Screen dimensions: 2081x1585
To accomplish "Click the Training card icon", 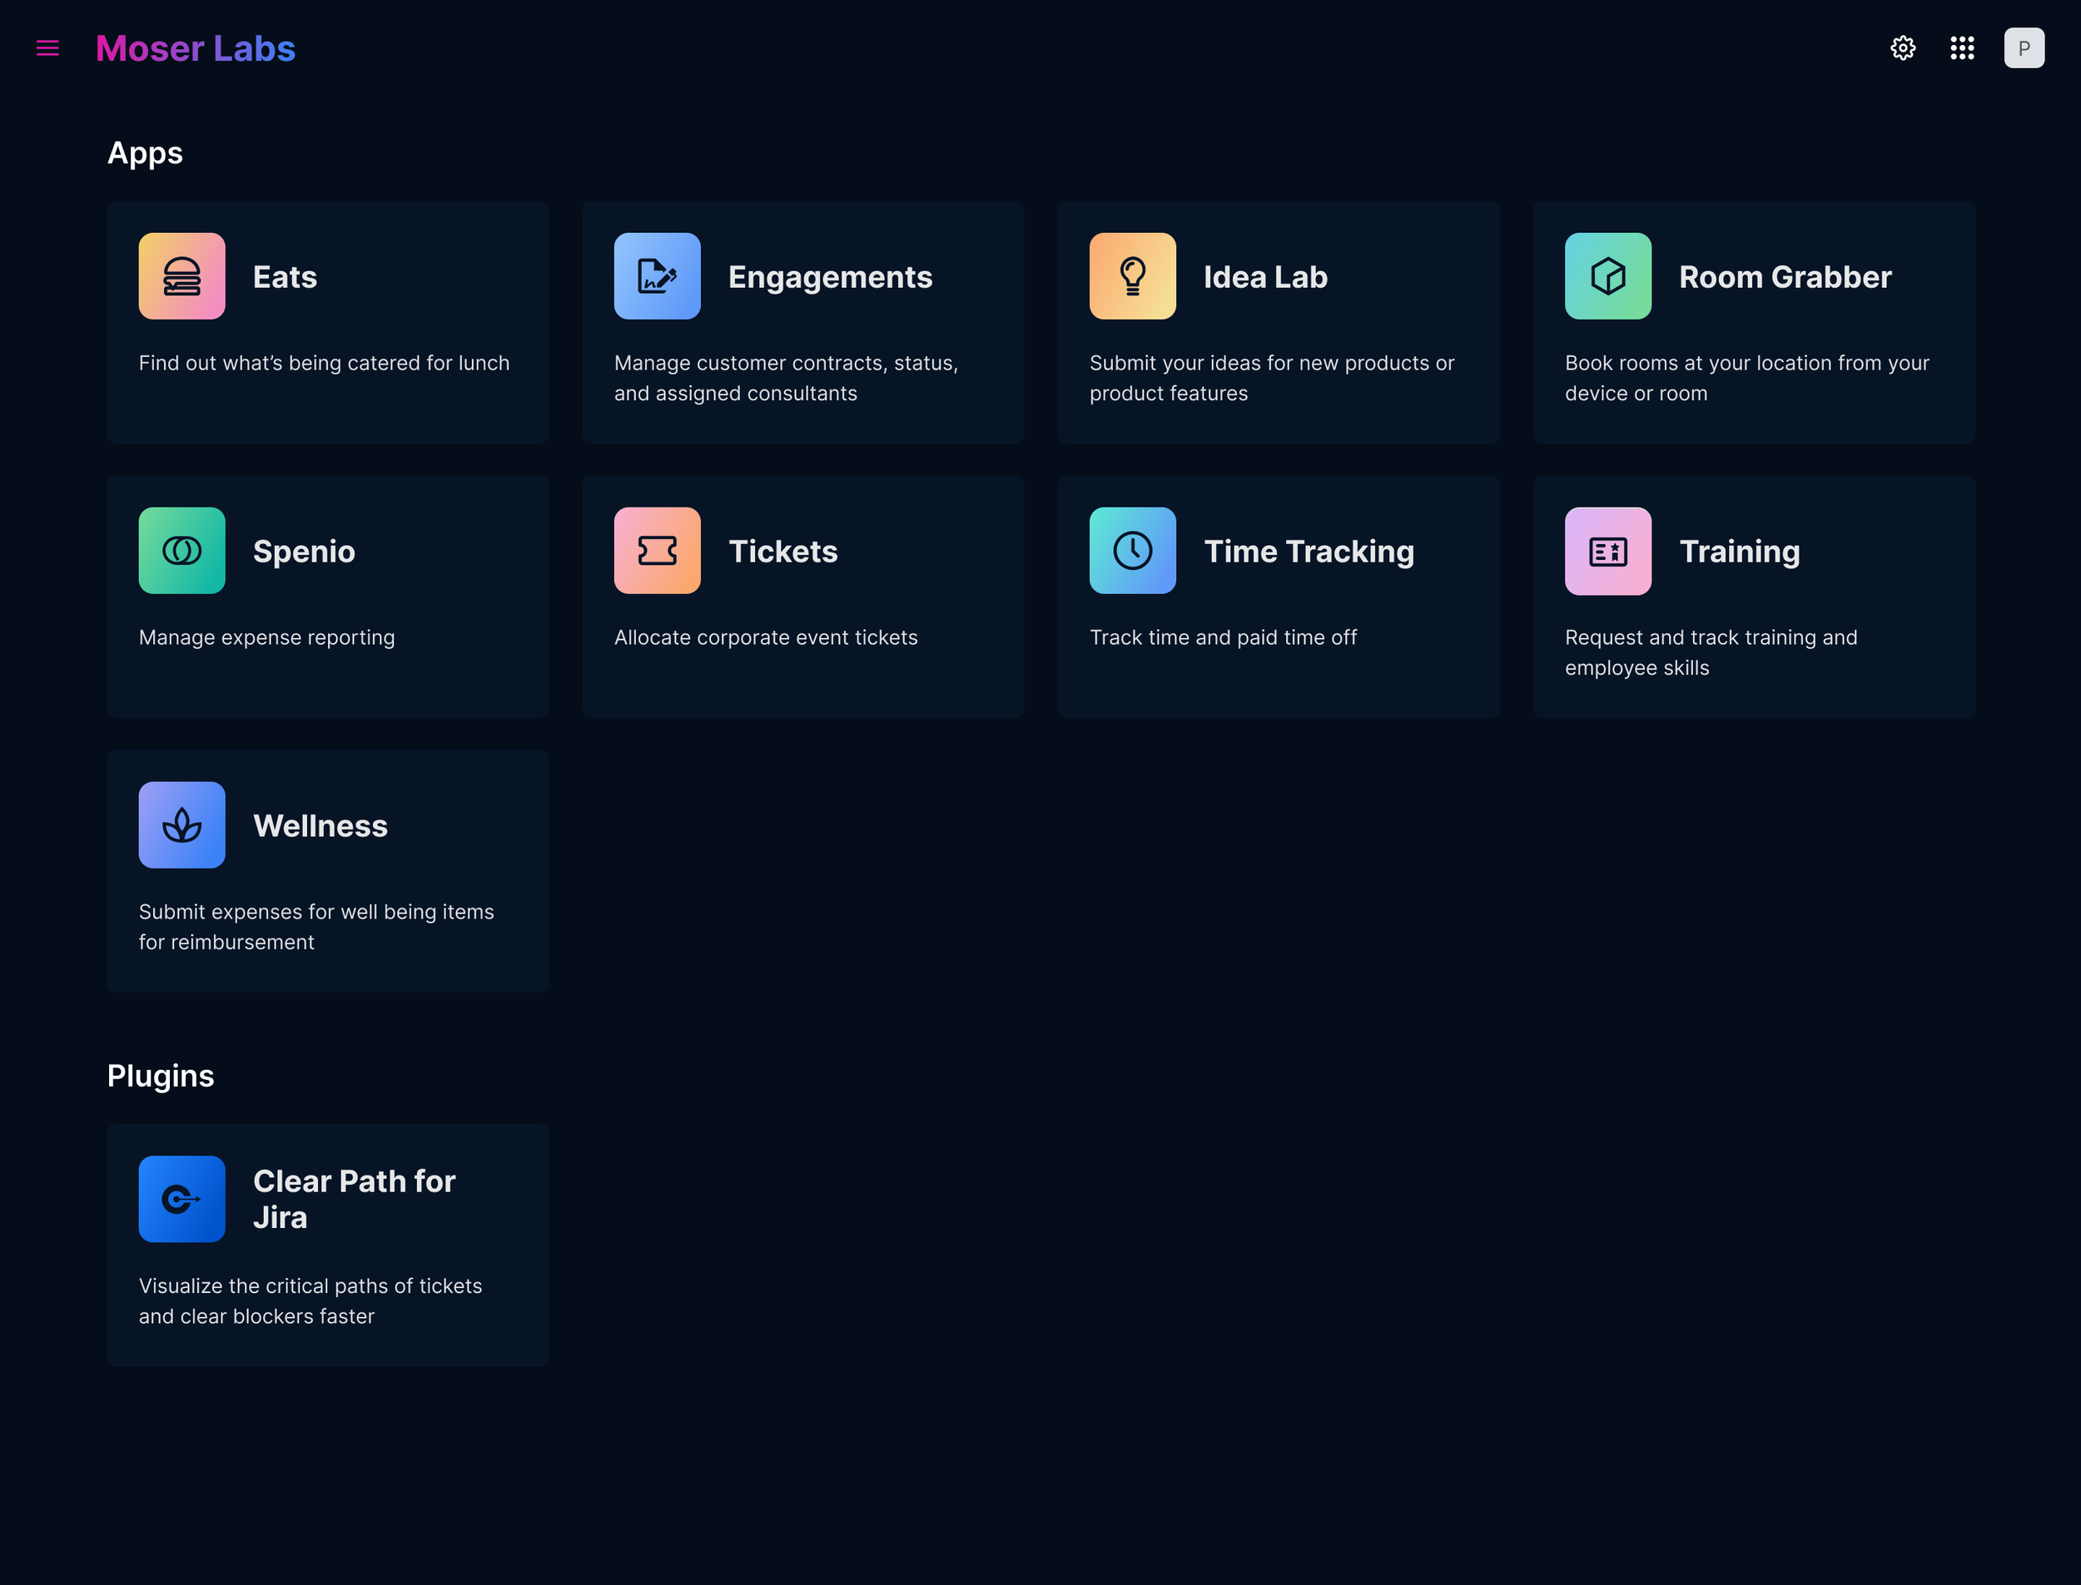I will click(1608, 551).
